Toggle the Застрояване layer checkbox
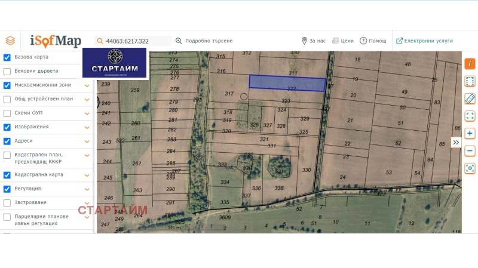The height and width of the screenshot is (268, 478). pos(7,203)
